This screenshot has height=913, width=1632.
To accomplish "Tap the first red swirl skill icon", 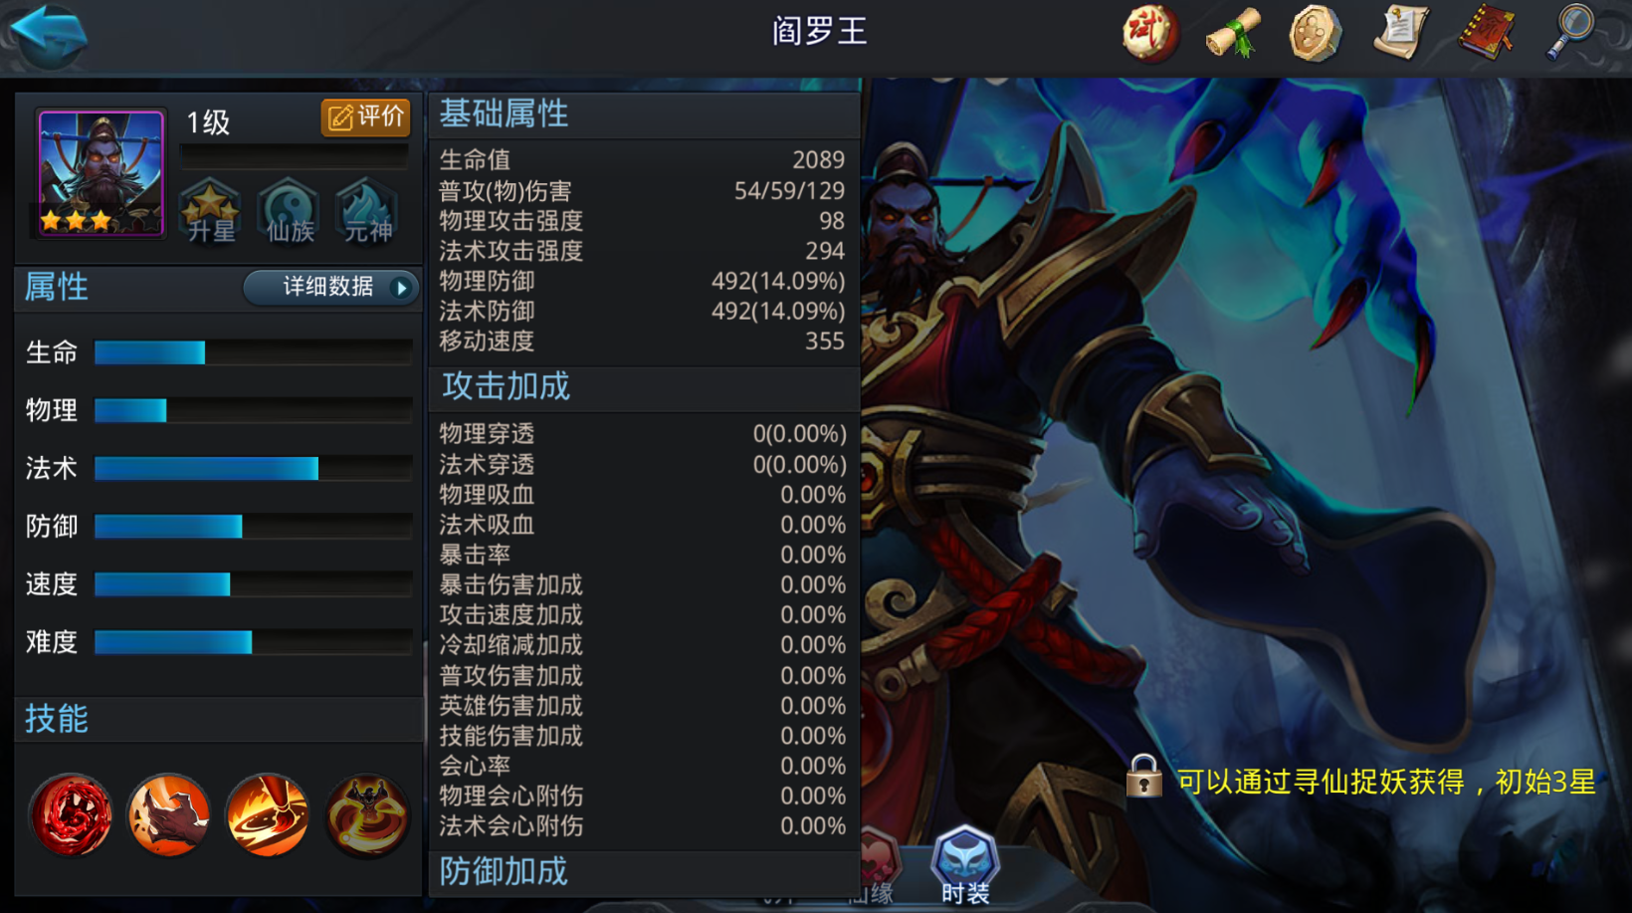I will [x=71, y=815].
